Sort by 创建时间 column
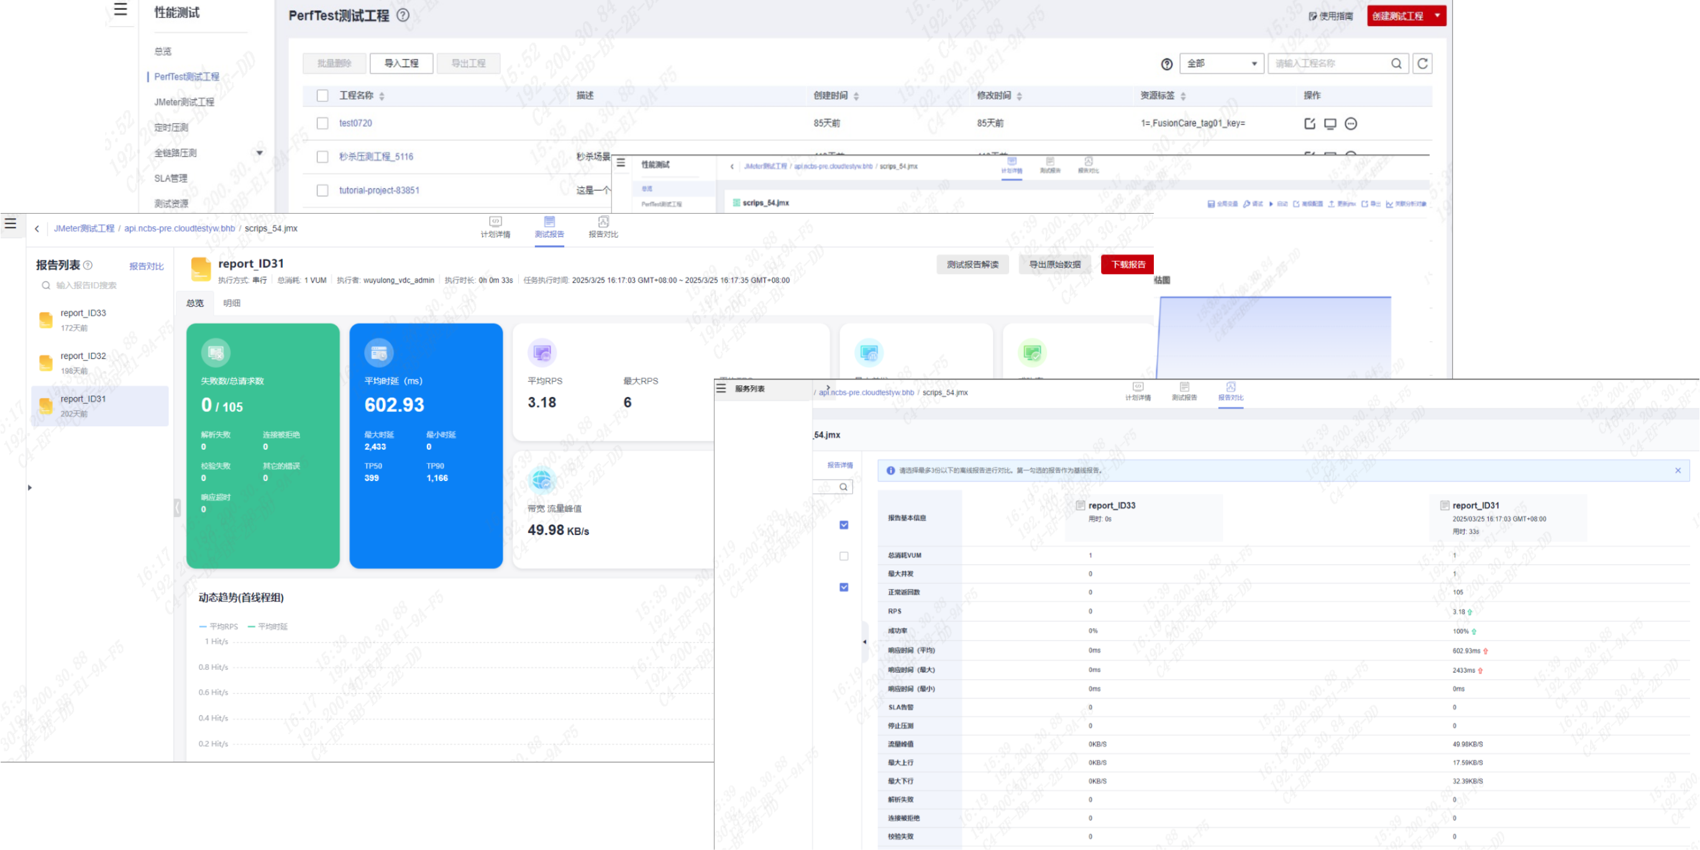The image size is (1700, 850). tap(856, 96)
